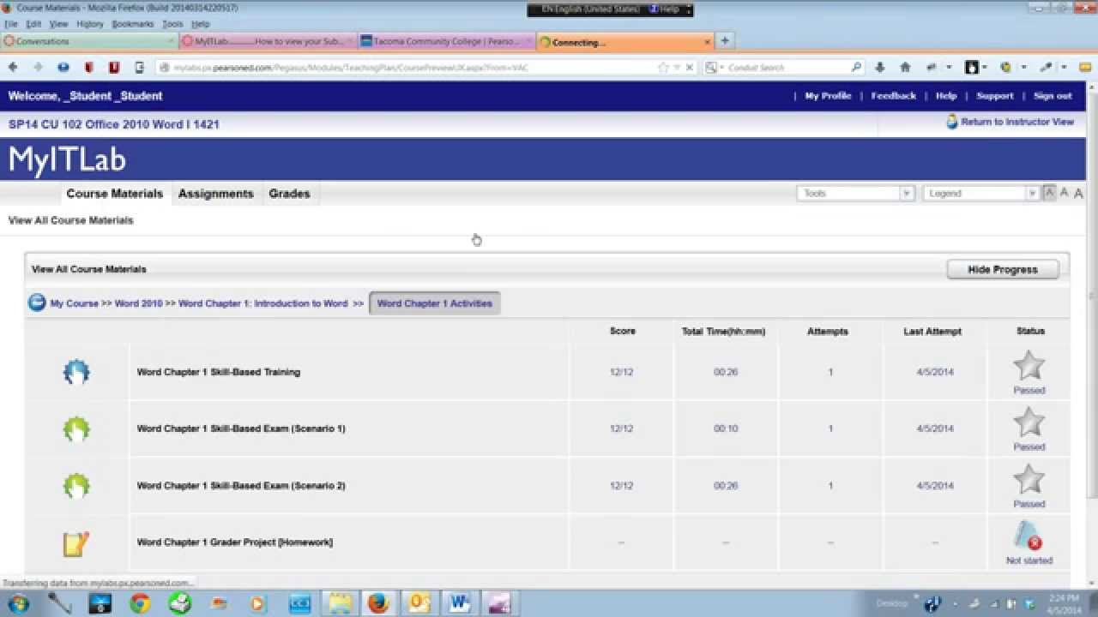
Task: Click the Hide Progress button
Action: (x=1003, y=269)
